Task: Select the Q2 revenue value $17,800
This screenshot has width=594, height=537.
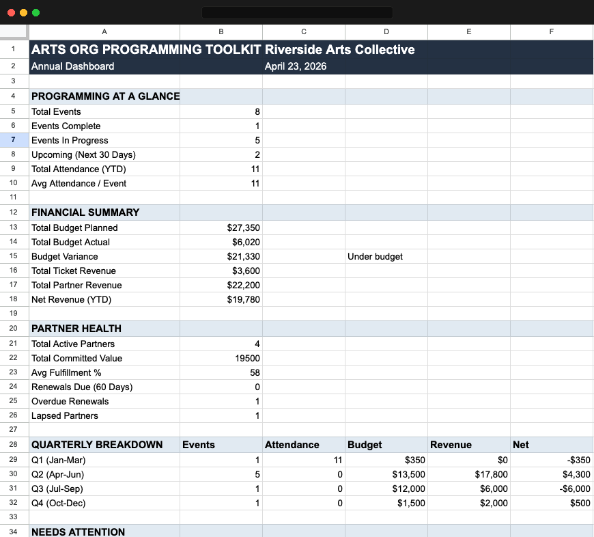Action: [x=469, y=474]
